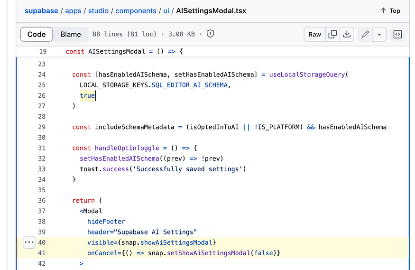
Task: Click SQL_EDITOR_AI_SCHEMA symbol
Action: [190, 85]
